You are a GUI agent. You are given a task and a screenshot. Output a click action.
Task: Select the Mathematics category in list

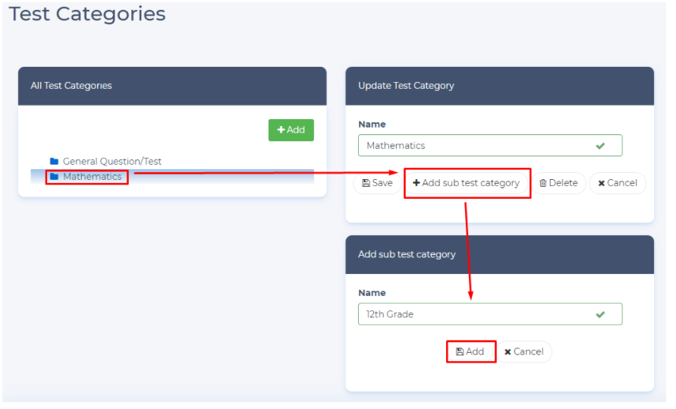pyautogui.click(x=92, y=177)
